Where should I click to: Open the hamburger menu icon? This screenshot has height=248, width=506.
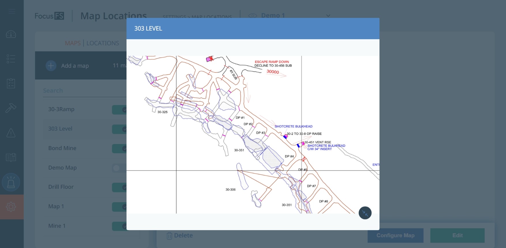click(12, 11)
